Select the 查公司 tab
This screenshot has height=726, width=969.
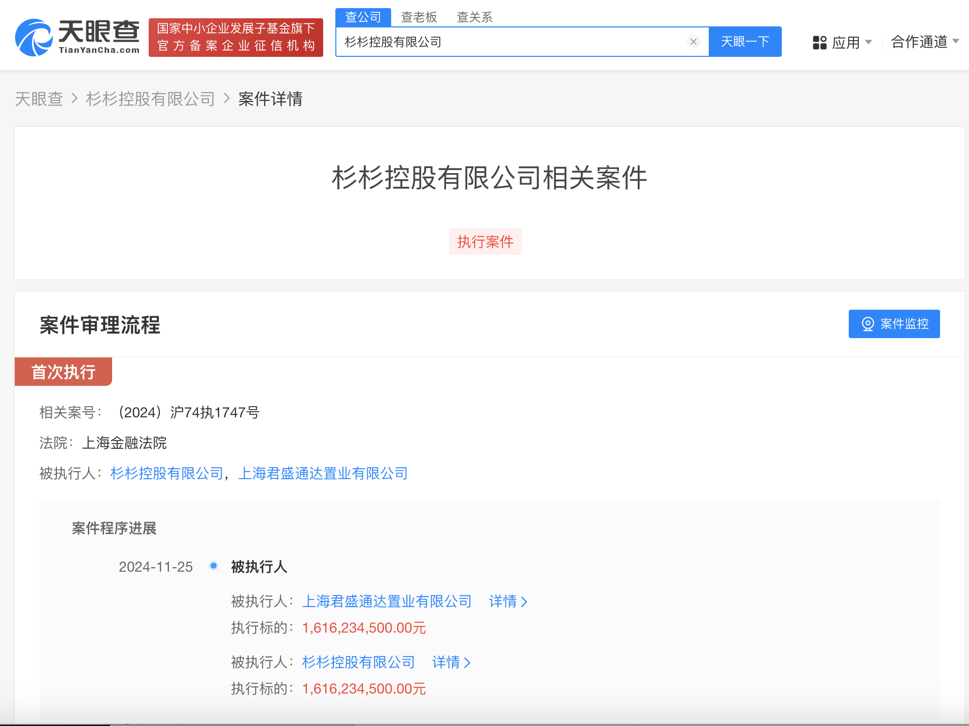(x=363, y=17)
